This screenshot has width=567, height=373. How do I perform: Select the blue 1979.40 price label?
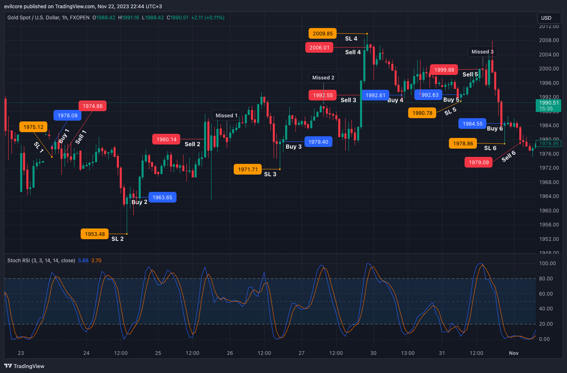pos(319,142)
